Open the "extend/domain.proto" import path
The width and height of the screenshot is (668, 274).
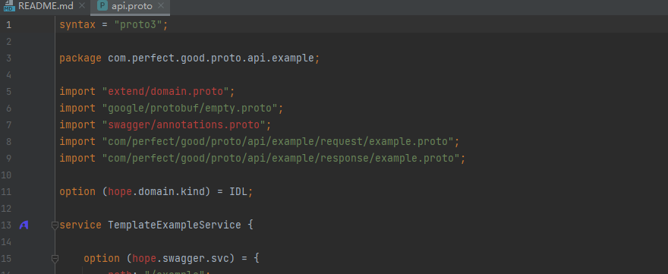click(x=165, y=92)
